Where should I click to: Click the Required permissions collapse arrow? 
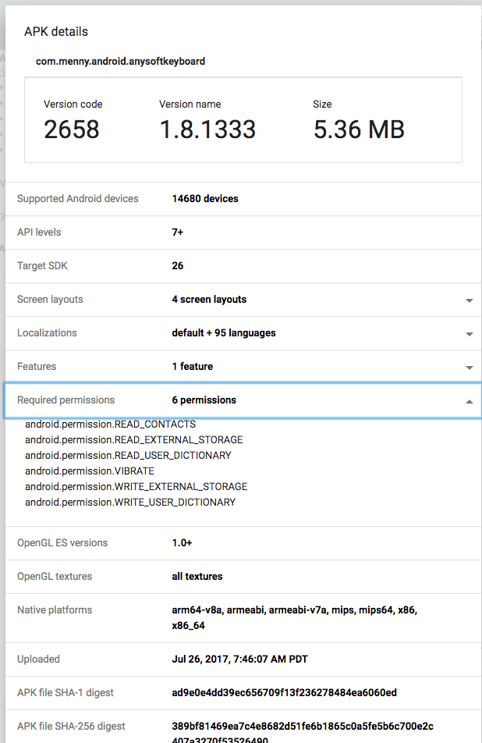(469, 400)
